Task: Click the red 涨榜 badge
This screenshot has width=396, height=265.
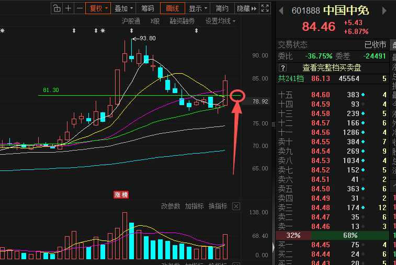Action: pyautogui.click(x=121, y=195)
